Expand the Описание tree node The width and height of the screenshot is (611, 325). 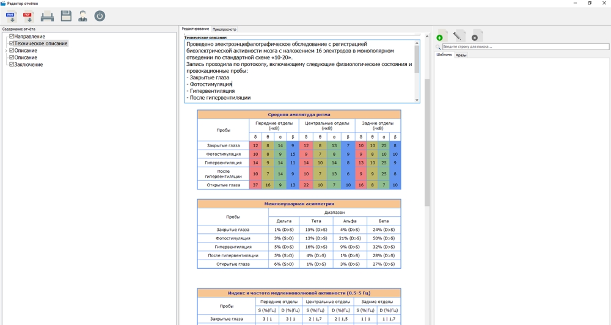pyautogui.click(x=6, y=51)
